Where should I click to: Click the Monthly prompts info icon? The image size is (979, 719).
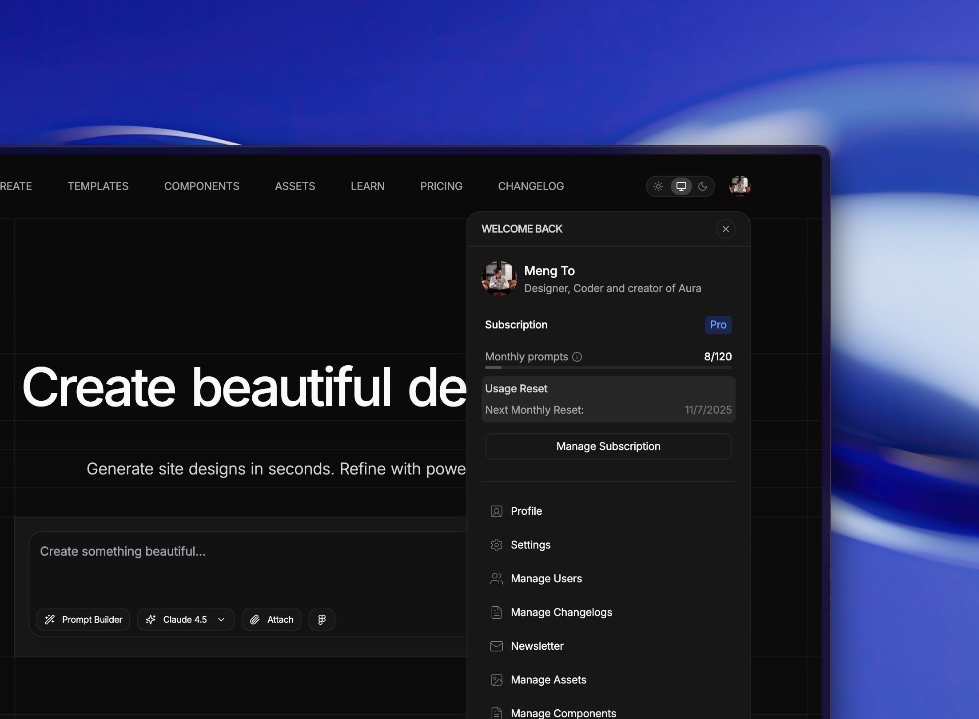(577, 356)
